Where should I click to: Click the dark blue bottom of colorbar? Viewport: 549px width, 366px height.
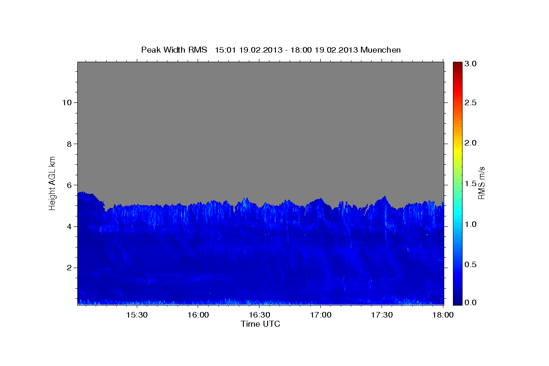point(457,301)
